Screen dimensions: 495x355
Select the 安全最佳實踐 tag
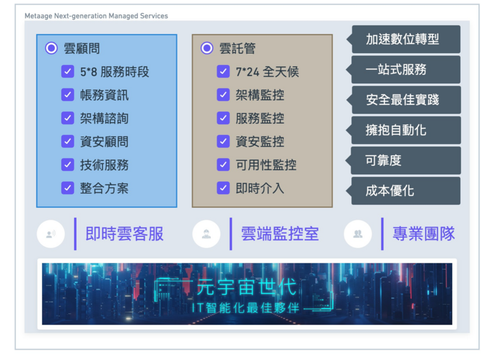coord(403,100)
